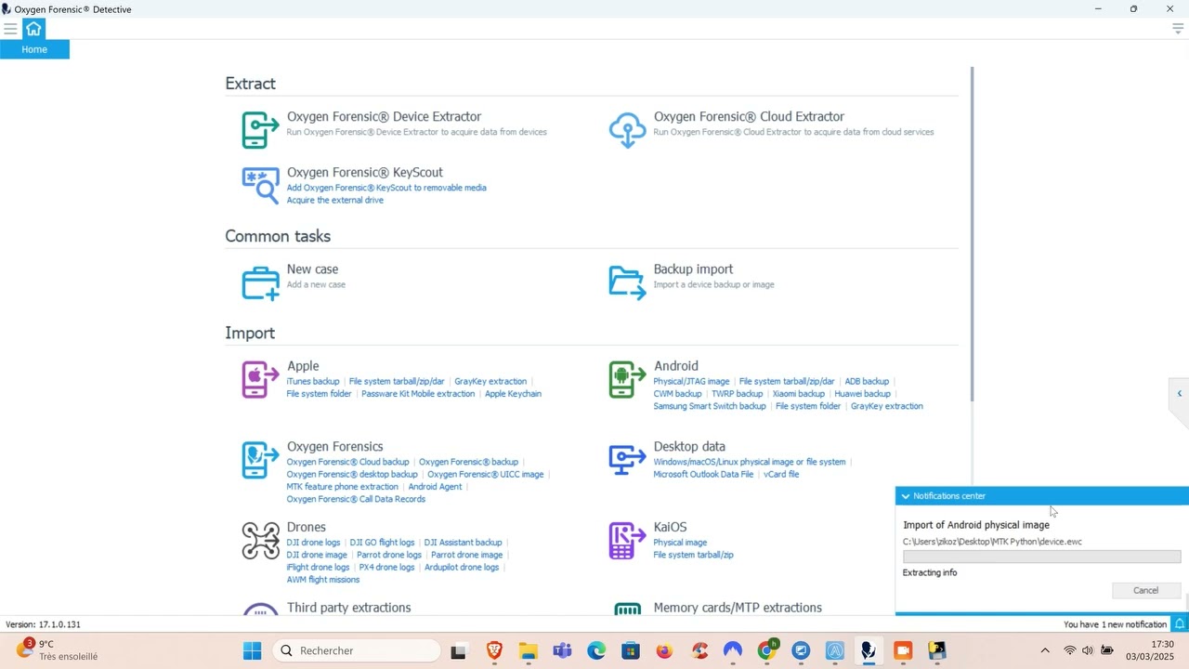Import Oxygen Forensic UICC image
1189x669 pixels.
486,474
